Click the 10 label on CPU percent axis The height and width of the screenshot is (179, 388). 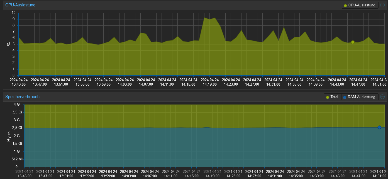(x=14, y=13)
